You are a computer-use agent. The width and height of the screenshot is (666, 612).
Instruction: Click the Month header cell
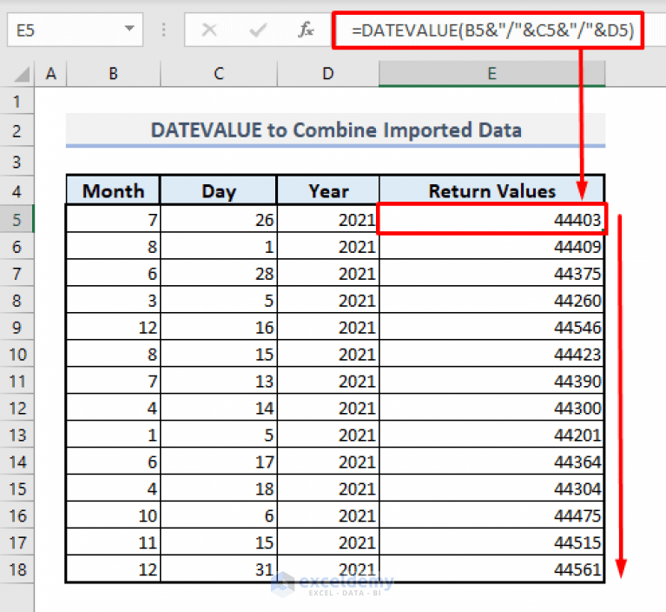[x=114, y=190]
